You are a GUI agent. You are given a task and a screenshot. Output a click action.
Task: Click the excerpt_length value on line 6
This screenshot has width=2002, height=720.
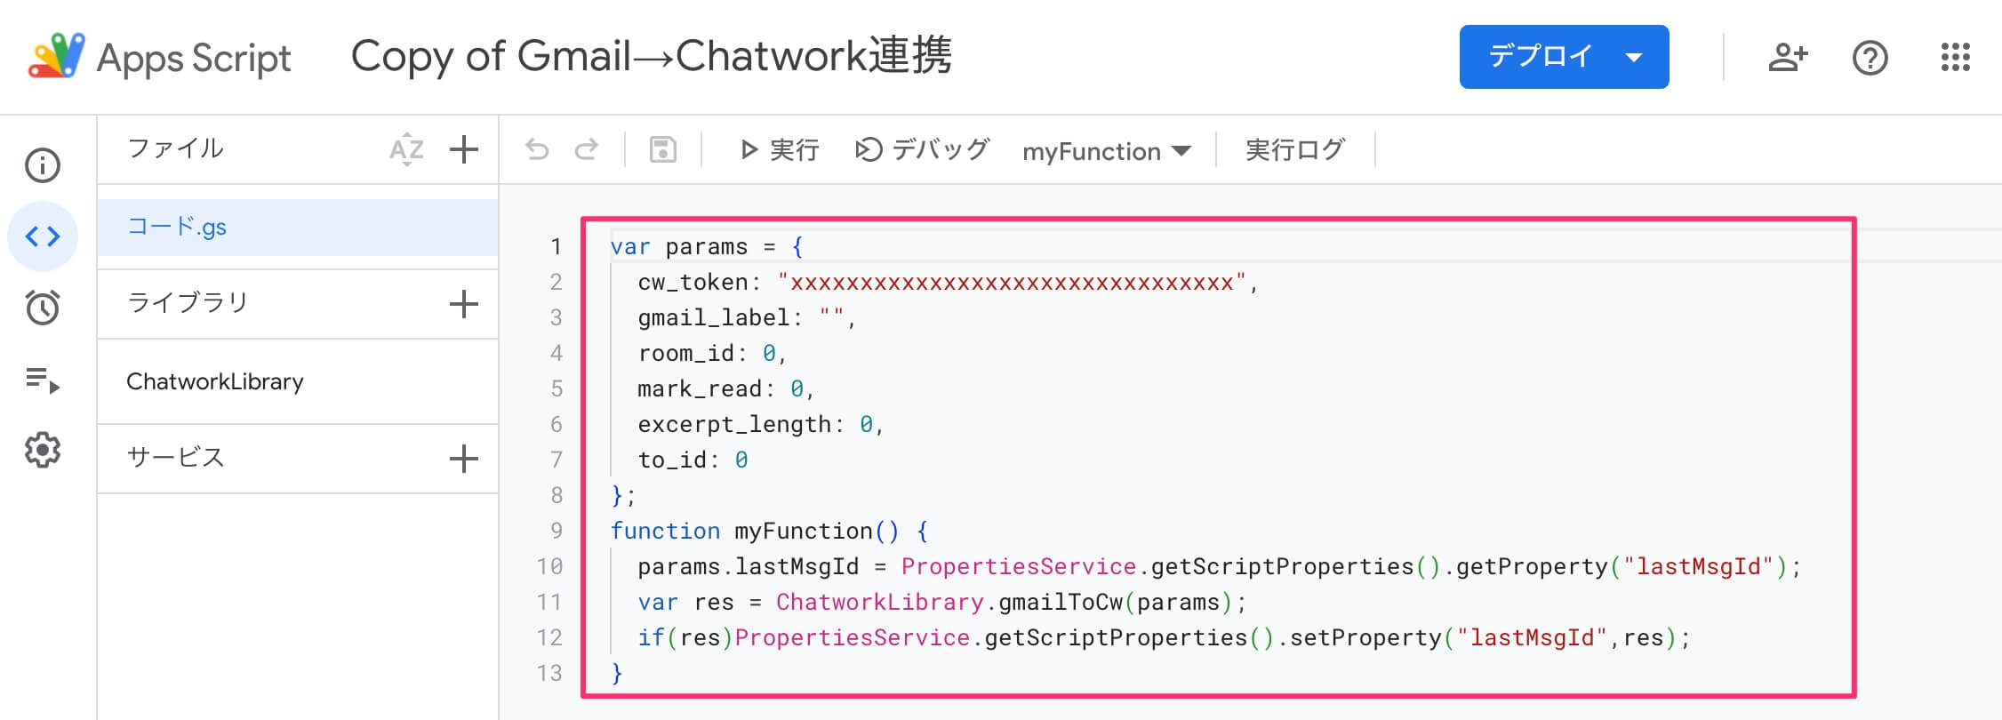coord(866,425)
